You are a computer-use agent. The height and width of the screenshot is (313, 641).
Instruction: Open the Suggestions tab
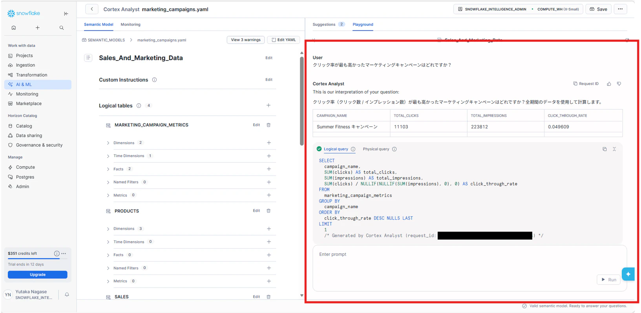point(329,24)
